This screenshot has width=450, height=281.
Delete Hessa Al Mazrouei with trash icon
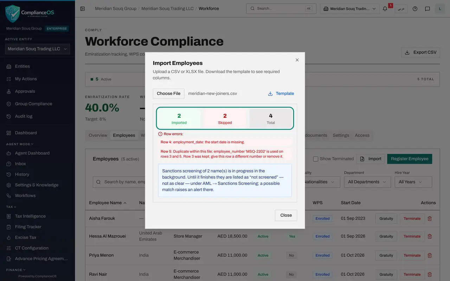(430, 236)
